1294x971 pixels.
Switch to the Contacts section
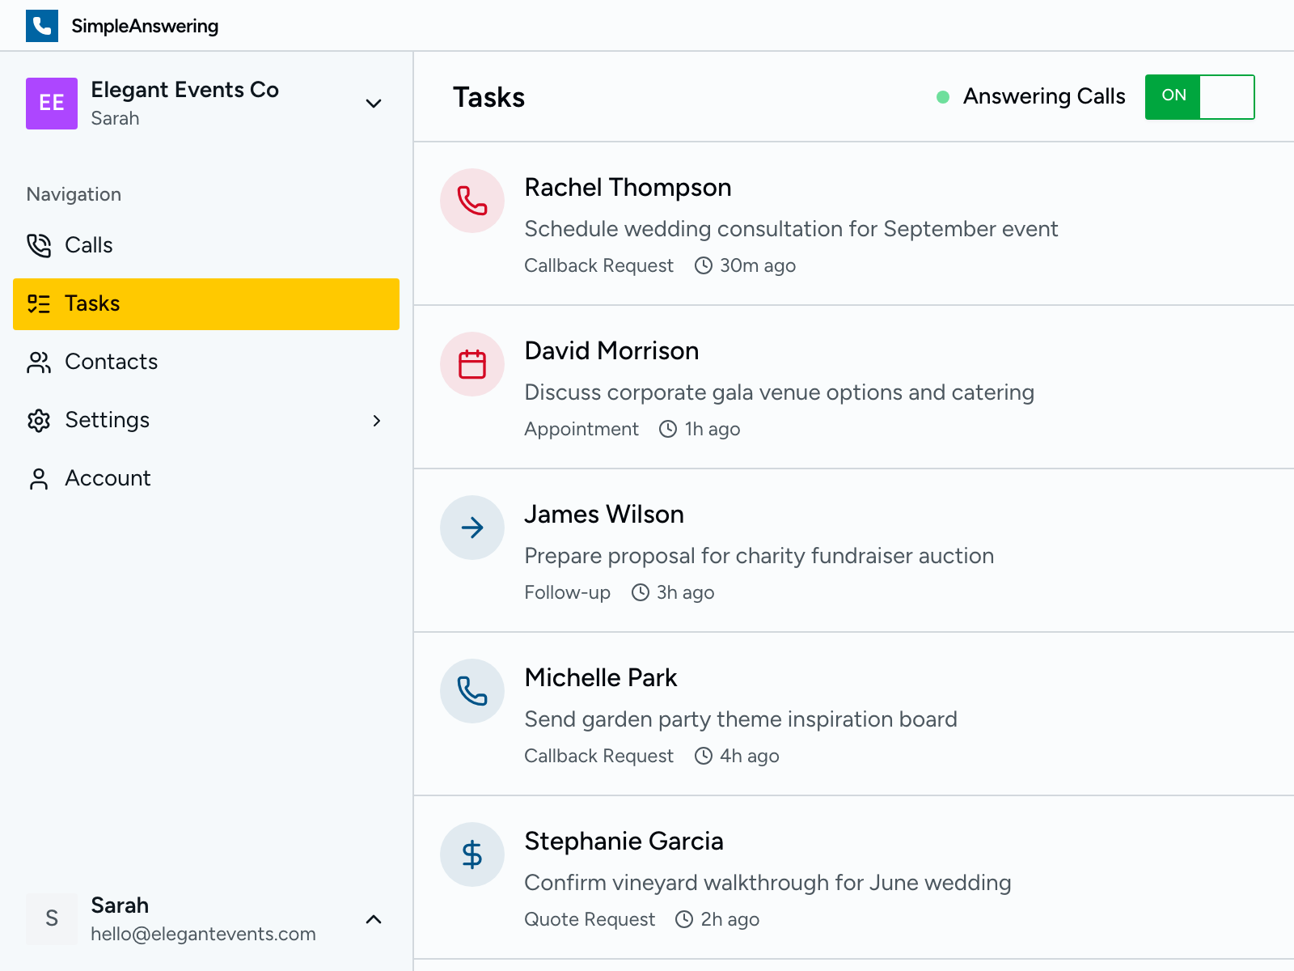tap(111, 362)
